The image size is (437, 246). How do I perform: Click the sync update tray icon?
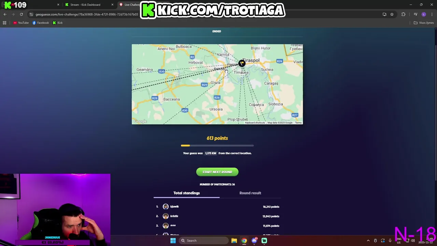(x=383, y=241)
